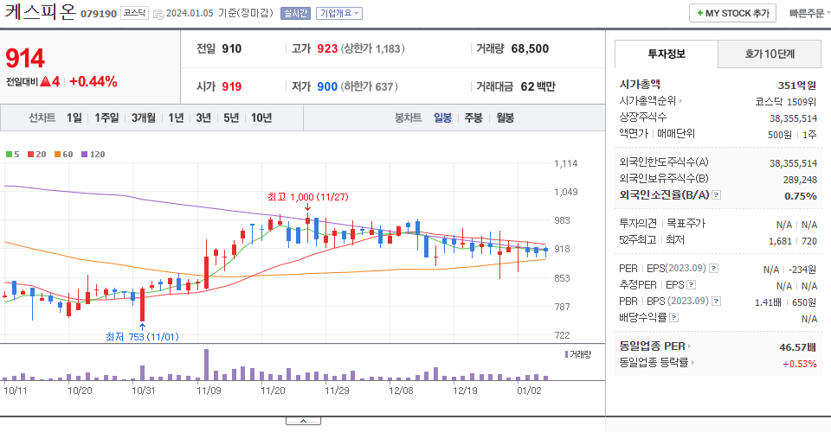Open the 기업개요 dropdown
Screen dimensions: 831x432
(x=339, y=13)
